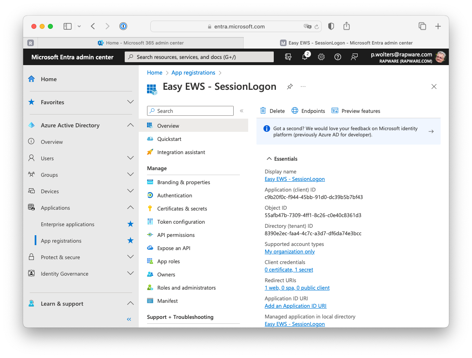Viewport: 472px width, 358px height.
Task: Open the Settings gear in Entra header
Action: pyautogui.click(x=321, y=57)
